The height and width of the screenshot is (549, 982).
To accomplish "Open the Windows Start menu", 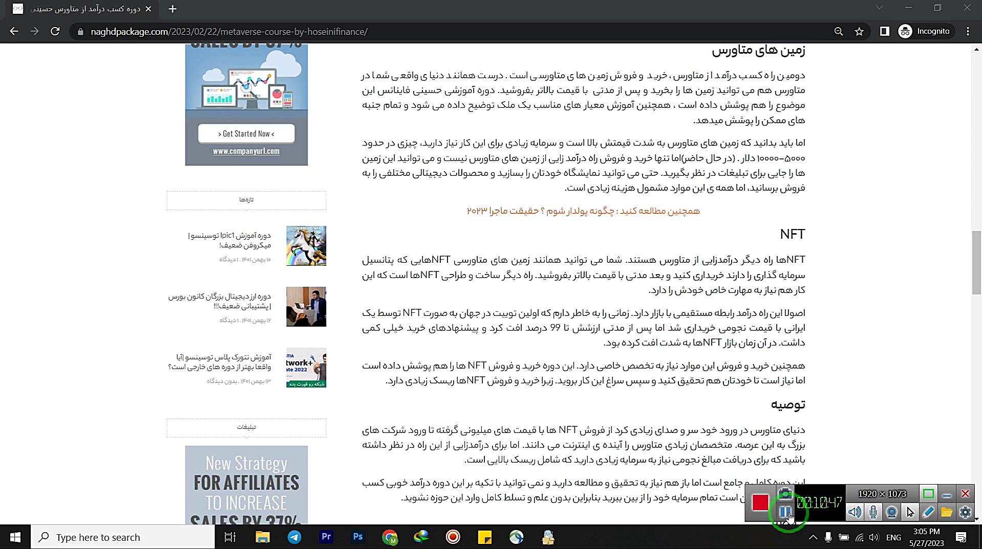I will (x=15, y=537).
